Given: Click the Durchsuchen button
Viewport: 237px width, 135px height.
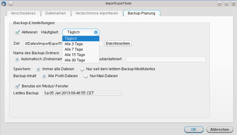Looking at the screenshot, I should point(118,43).
